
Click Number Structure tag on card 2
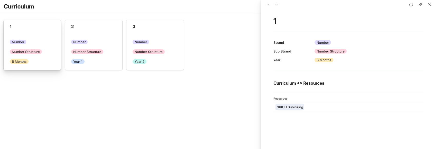click(87, 52)
